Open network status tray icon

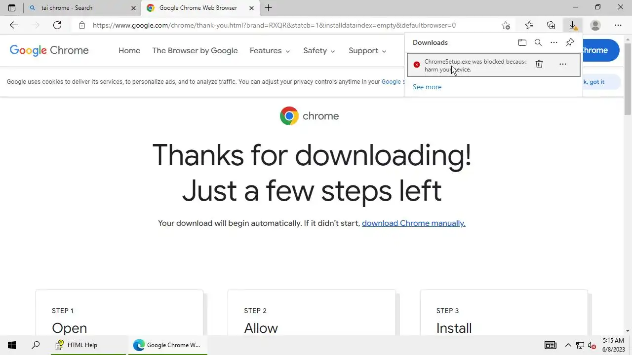580,345
